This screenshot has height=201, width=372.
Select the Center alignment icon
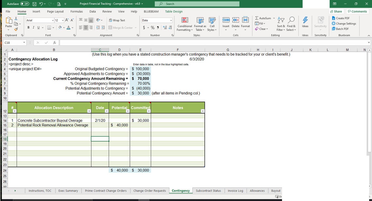(x=85, y=27)
